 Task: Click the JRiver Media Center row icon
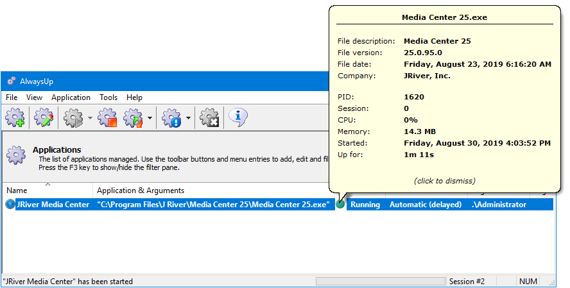coord(10,205)
